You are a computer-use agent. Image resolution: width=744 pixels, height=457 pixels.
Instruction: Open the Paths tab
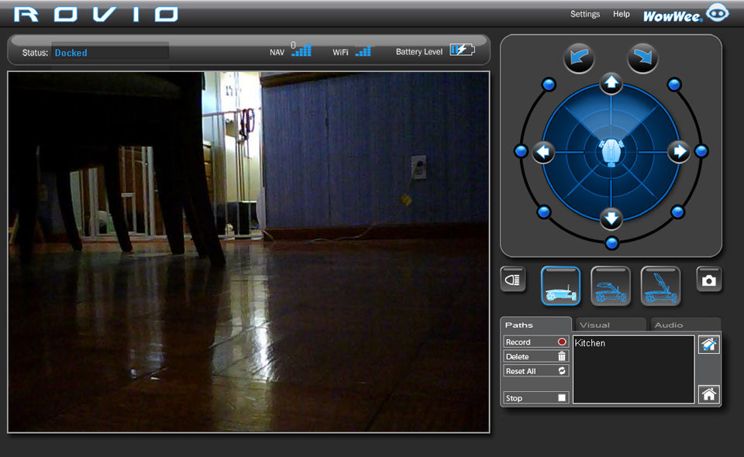[536, 325]
